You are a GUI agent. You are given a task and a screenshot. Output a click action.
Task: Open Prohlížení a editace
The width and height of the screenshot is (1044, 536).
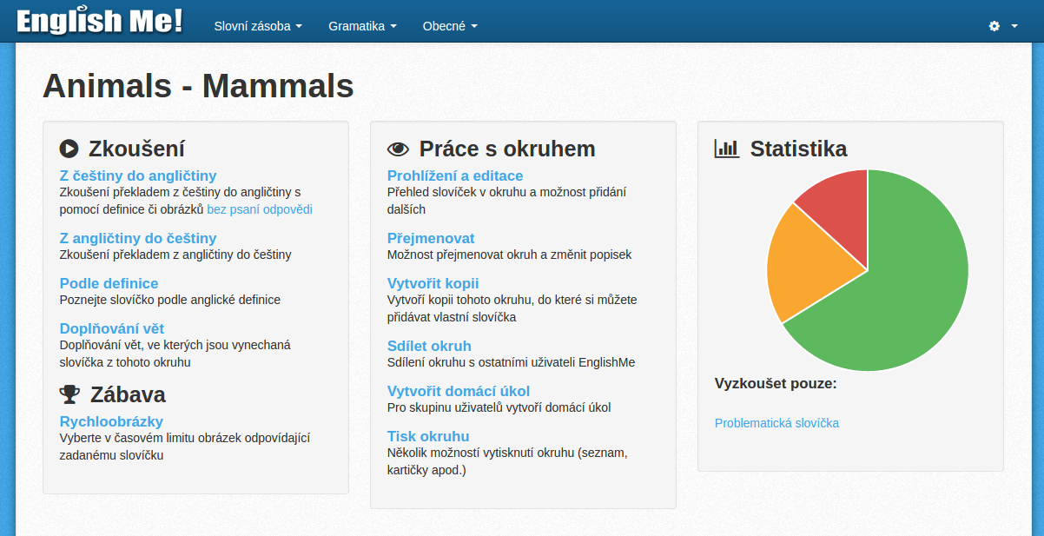[x=455, y=175]
